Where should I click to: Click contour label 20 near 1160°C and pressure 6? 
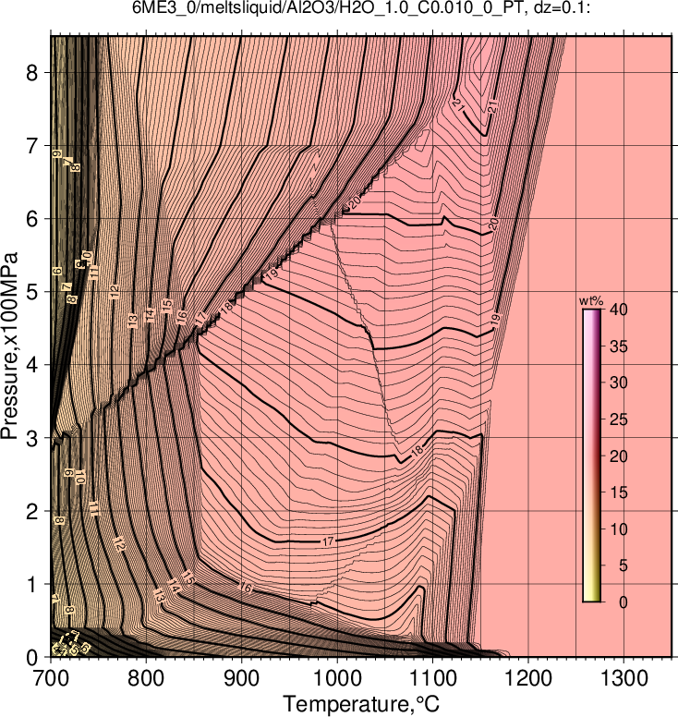click(493, 225)
